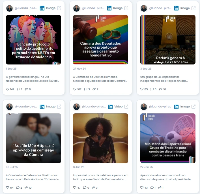
Task: Open the casamento homoafetivo post image
Action: [100, 40]
